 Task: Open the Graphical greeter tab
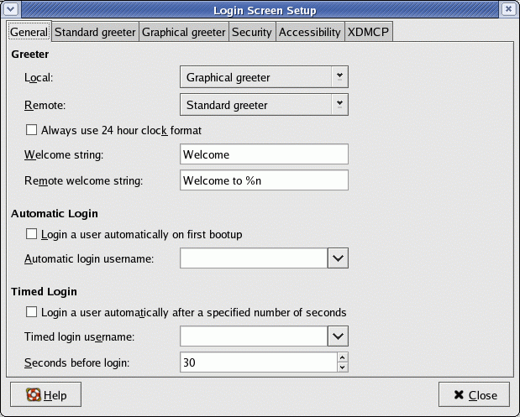click(184, 32)
